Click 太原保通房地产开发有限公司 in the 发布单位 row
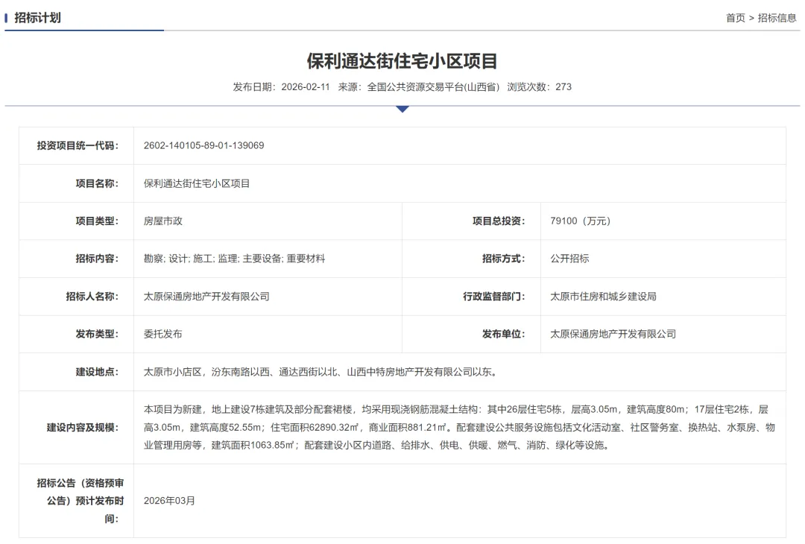 tap(613, 334)
